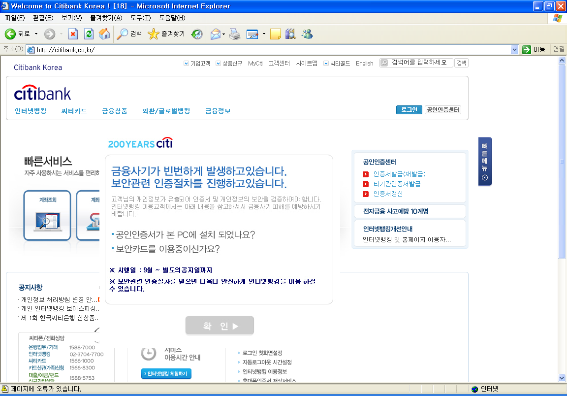
Task: Click the site search 검색 button
Action: pos(461,63)
